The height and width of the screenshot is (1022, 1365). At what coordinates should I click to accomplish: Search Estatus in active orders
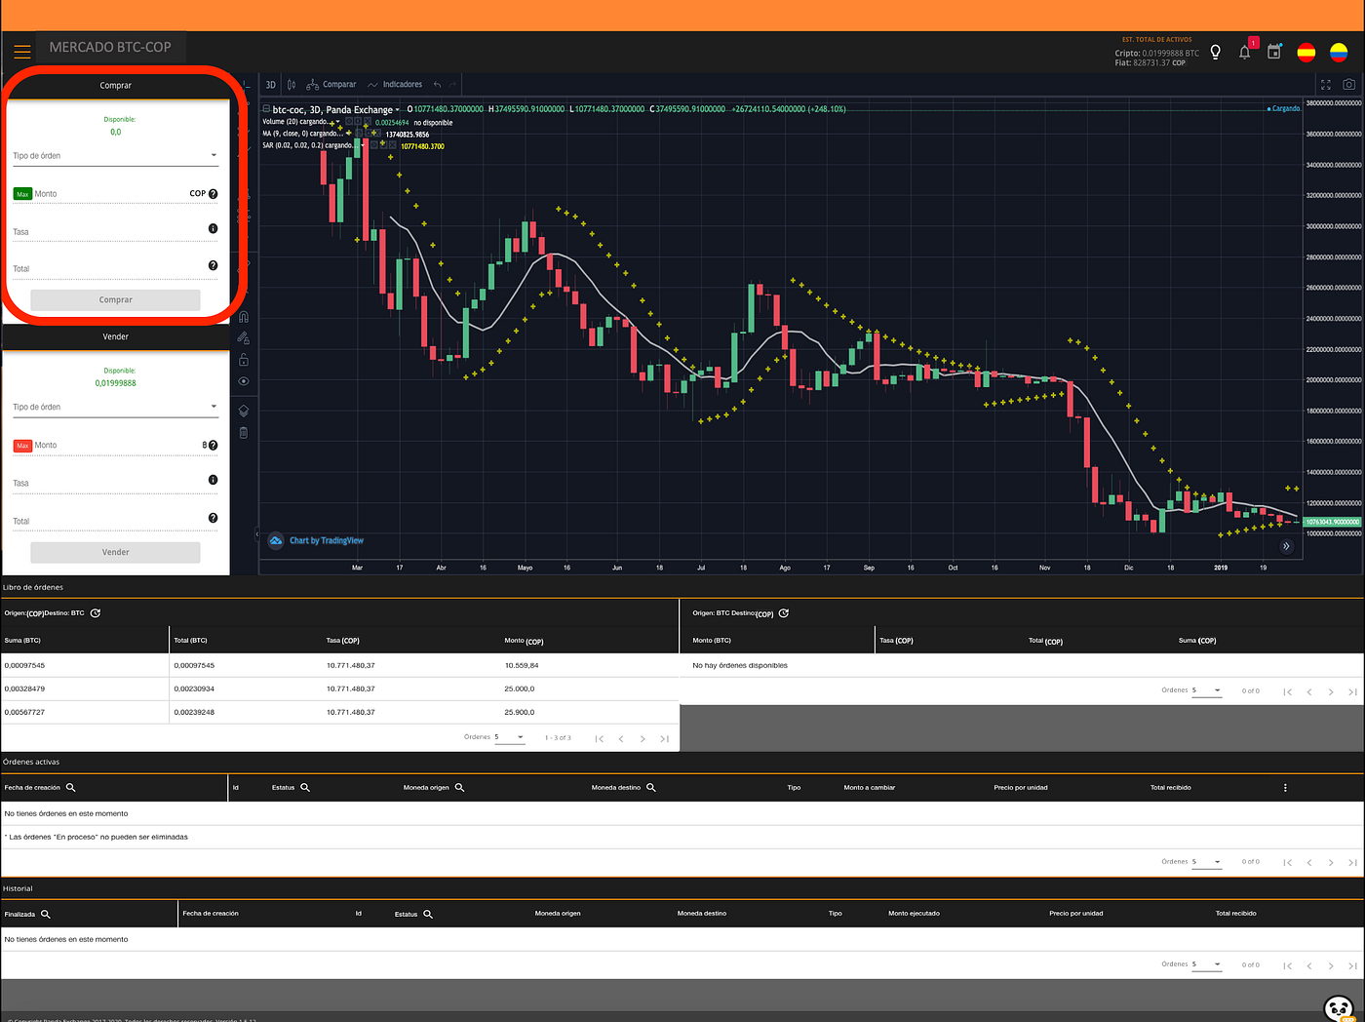click(x=305, y=787)
